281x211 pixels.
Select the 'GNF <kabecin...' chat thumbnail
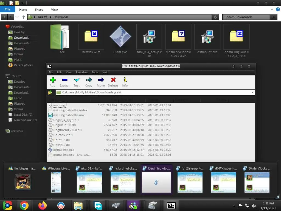(x=223, y=179)
